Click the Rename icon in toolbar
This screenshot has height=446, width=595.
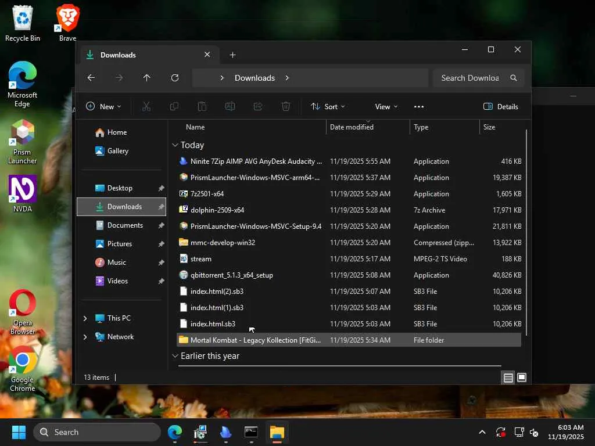tap(230, 107)
